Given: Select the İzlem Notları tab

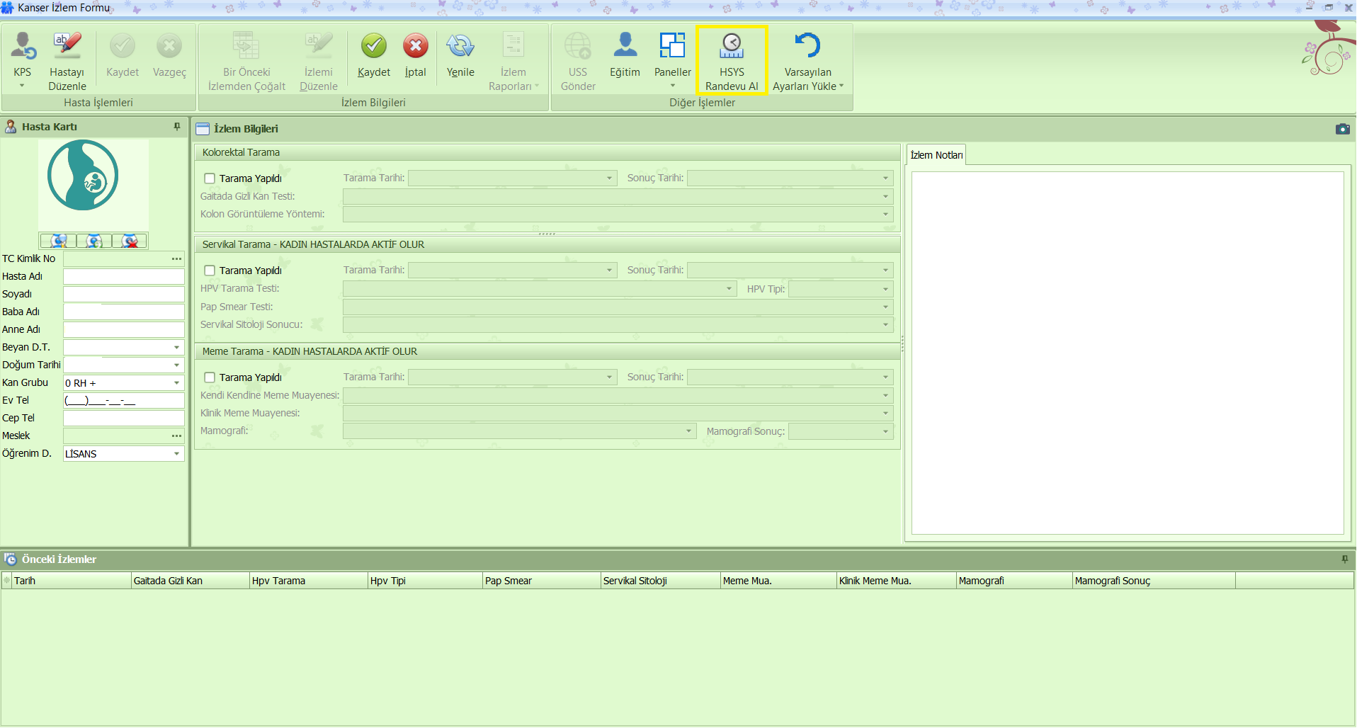Looking at the screenshot, I should [x=936, y=155].
